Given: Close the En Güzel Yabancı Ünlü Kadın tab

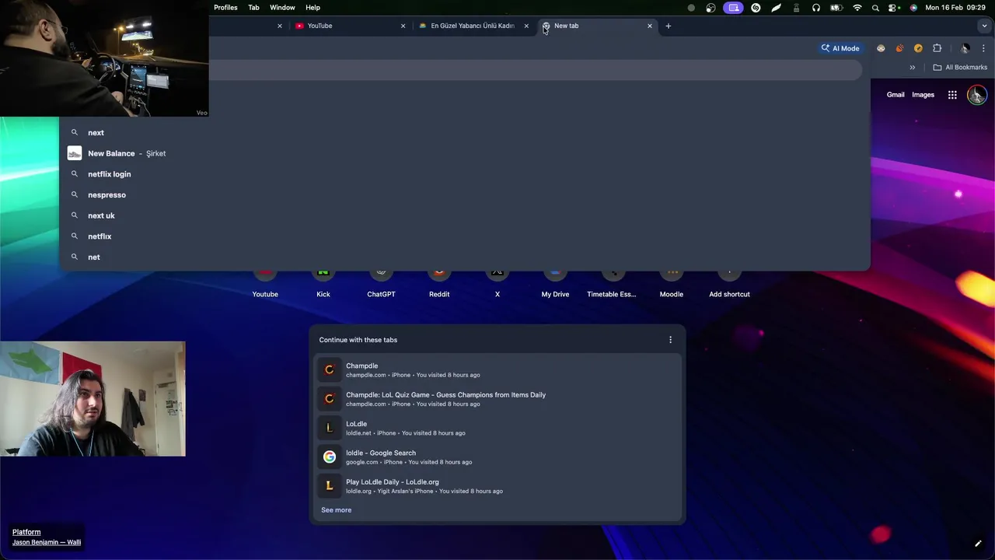Looking at the screenshot, I should tap(526, 26).
